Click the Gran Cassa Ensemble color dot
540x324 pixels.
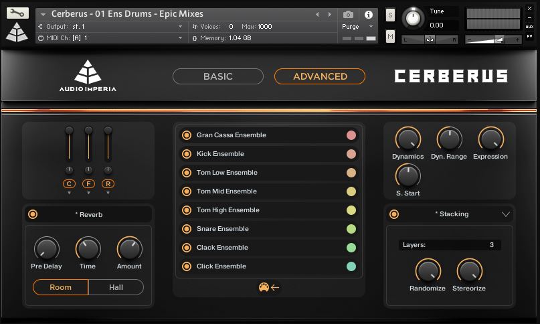(351, 135)
